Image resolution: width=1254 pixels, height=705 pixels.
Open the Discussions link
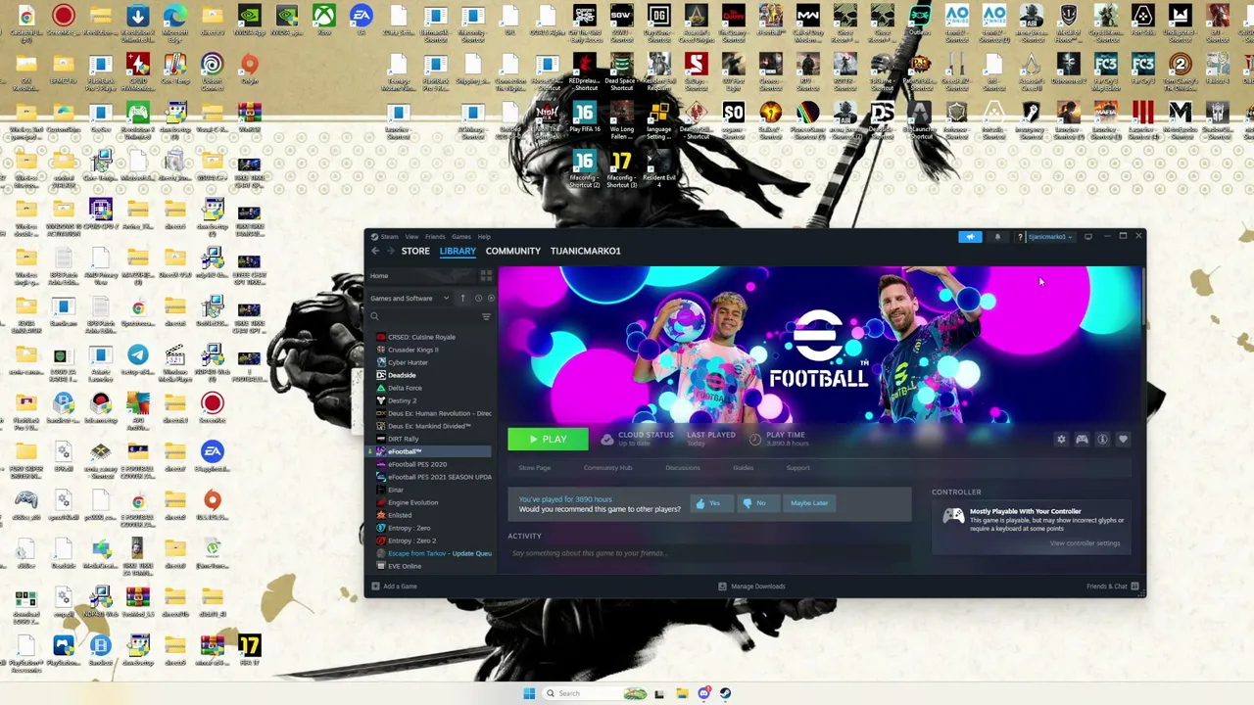(x=683, y=468)
